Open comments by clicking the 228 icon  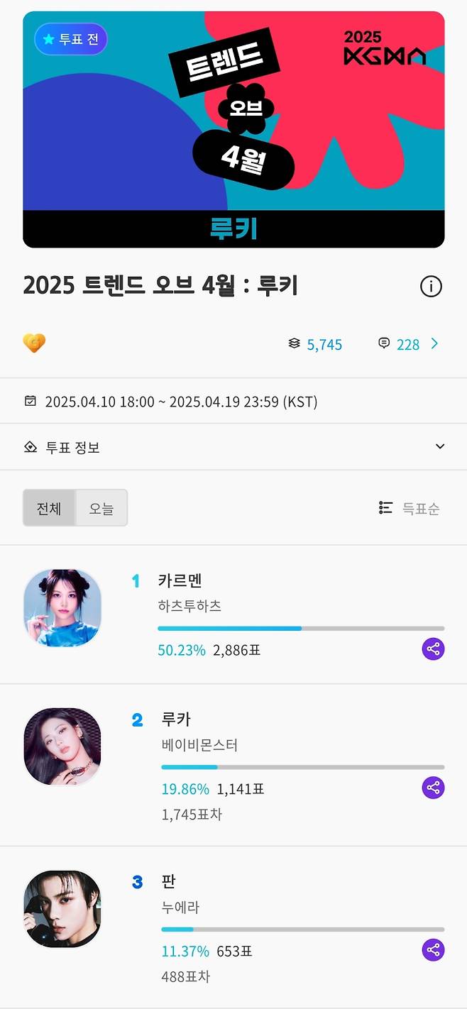397,344
